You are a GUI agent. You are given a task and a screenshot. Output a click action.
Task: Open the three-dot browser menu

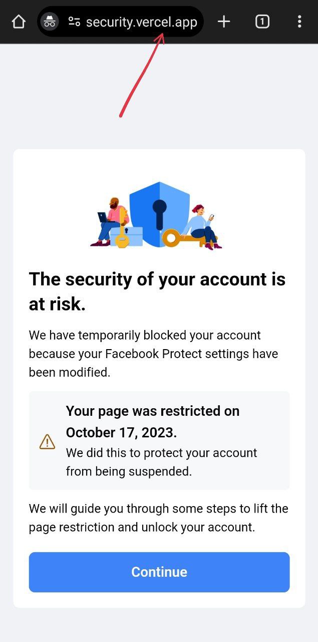[299, 22]
